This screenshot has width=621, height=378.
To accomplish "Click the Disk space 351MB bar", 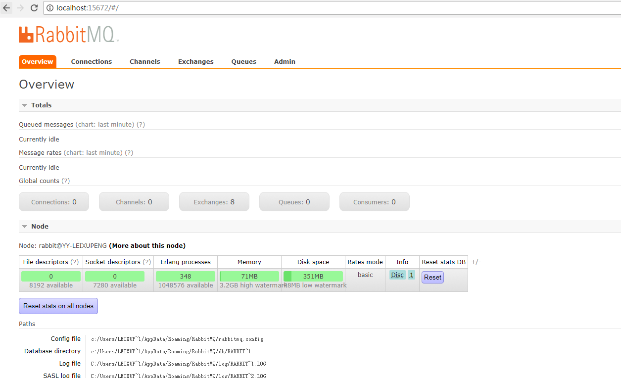I will click(313, 277).
